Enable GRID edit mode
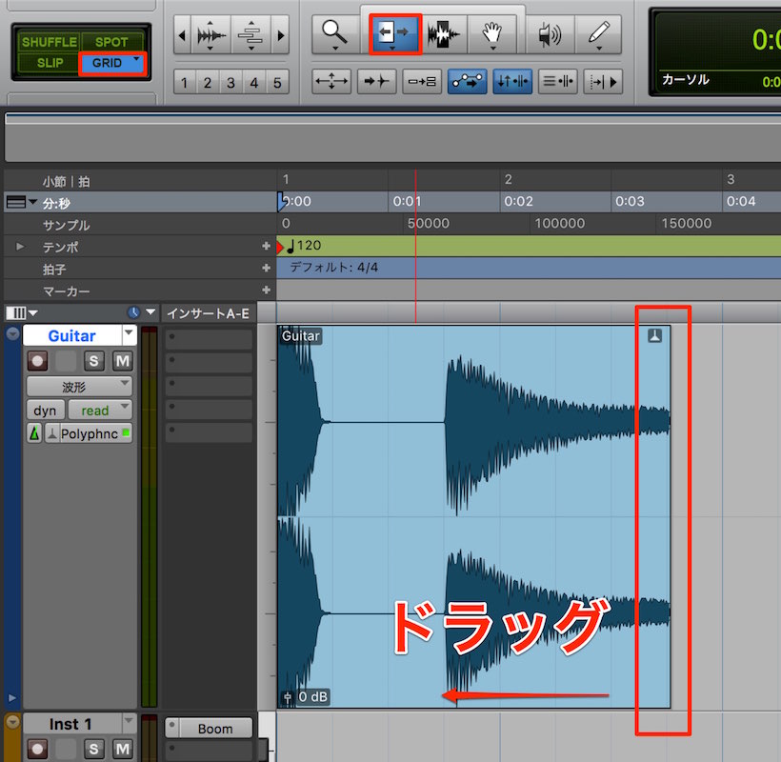This screenshot has height=762, width=781. pyautogui.click(x=107, y=63)
